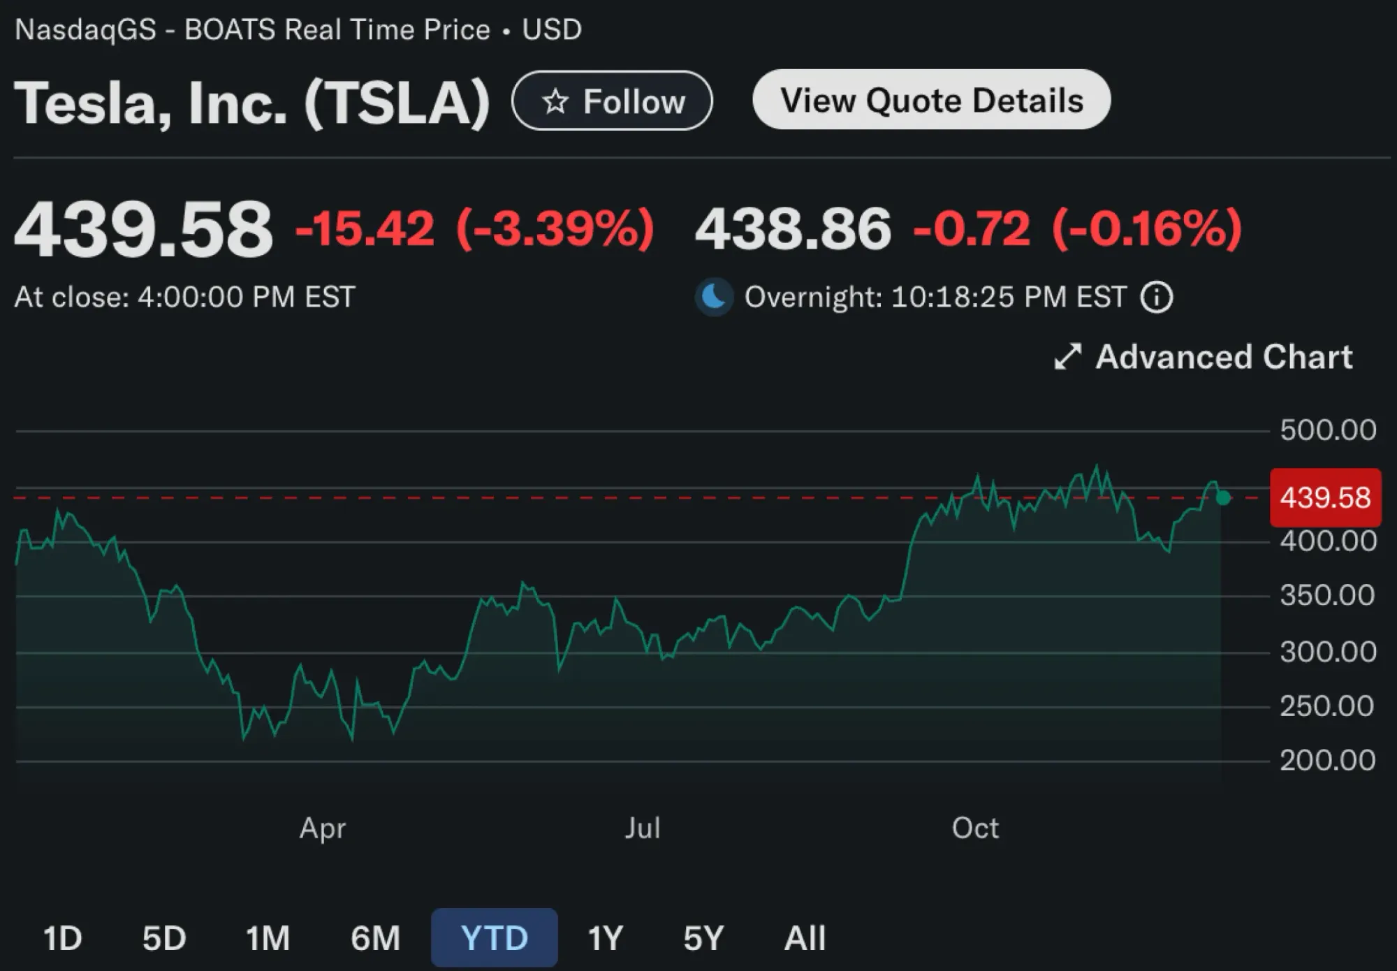1397x971 pixels.
Task: Click the star icon in Follow button
Action: tap(555, 101)
